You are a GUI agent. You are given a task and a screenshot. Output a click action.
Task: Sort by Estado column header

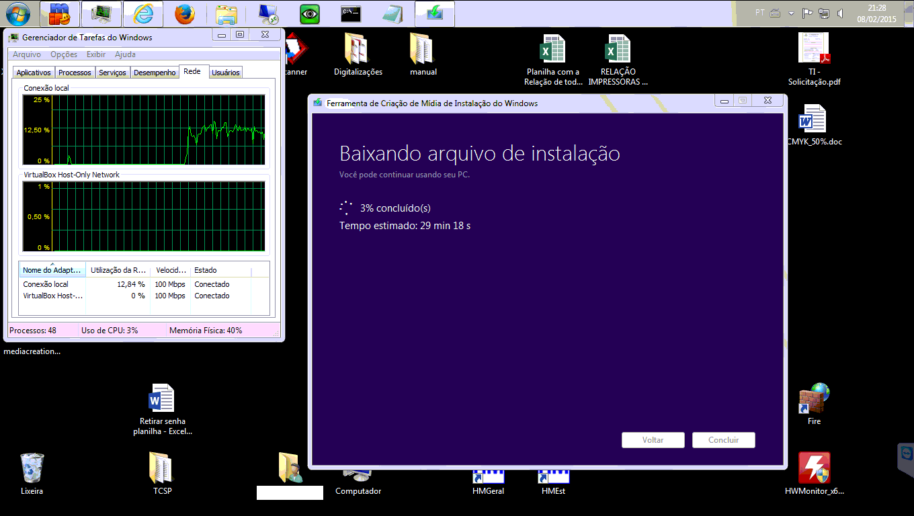pos(220,270)
